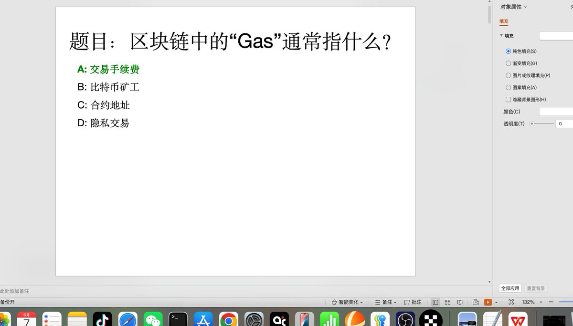Select 纯色填充(S) solid fill radio
This screenshot has height=326, width=573.
tap(508, 51)
